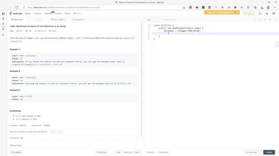Toggle the browser sidebar tabs panel icon
The height and width of the screenshot is (156, 279).
[x=3, y=13]
